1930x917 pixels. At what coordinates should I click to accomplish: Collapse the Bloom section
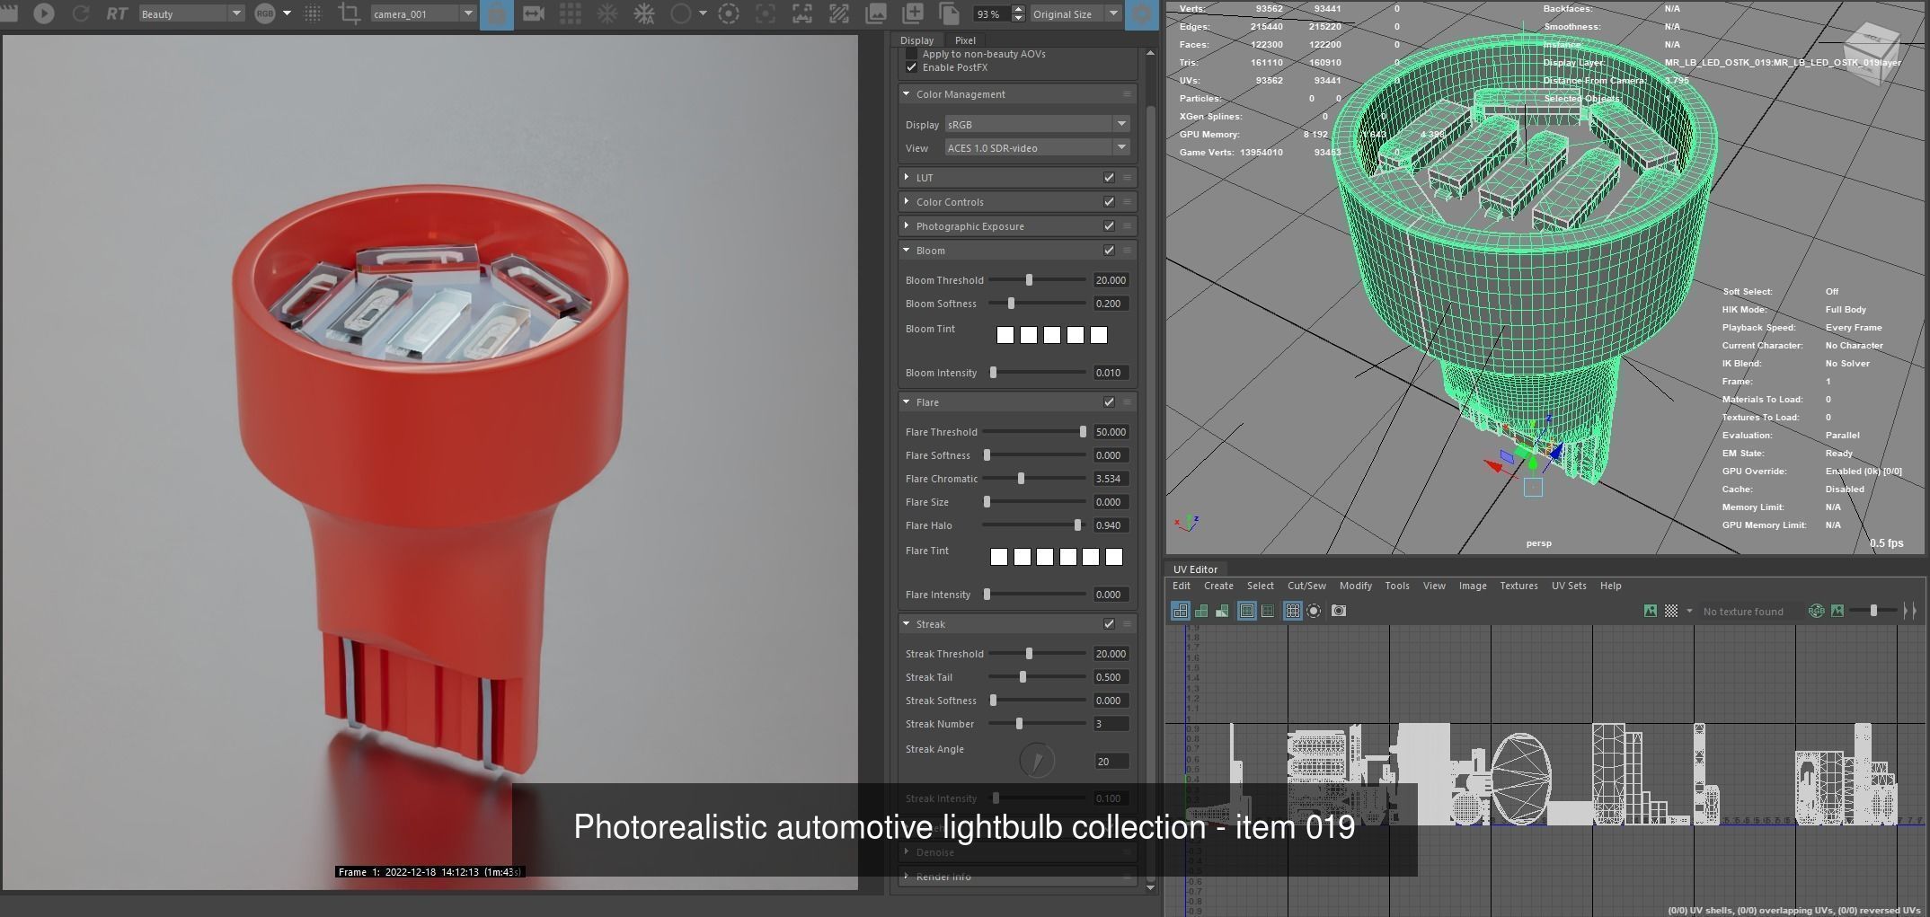[x=906, y=251]
